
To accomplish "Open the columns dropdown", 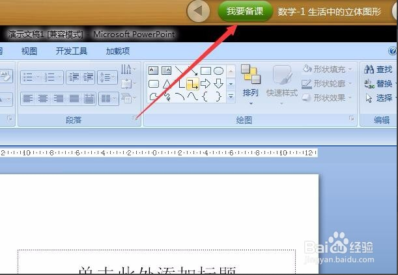I will 108,99.
